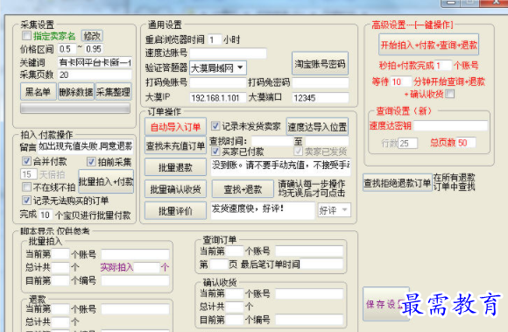Open the 黑名单 blacklist button

pos(39,92)
